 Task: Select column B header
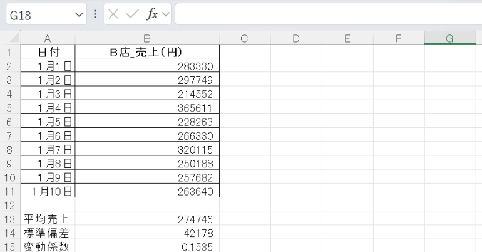147,38
